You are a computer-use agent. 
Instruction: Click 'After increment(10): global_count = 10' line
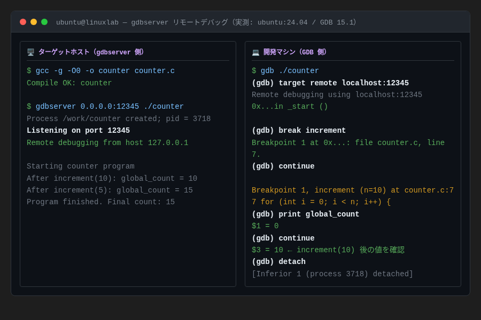[112, 179]
